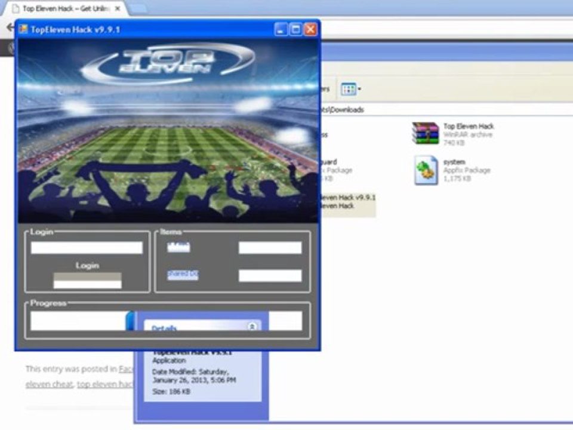Click the 'Top Eleven Hack' archive file name
The image size is (573, 430).
[469, 126]
